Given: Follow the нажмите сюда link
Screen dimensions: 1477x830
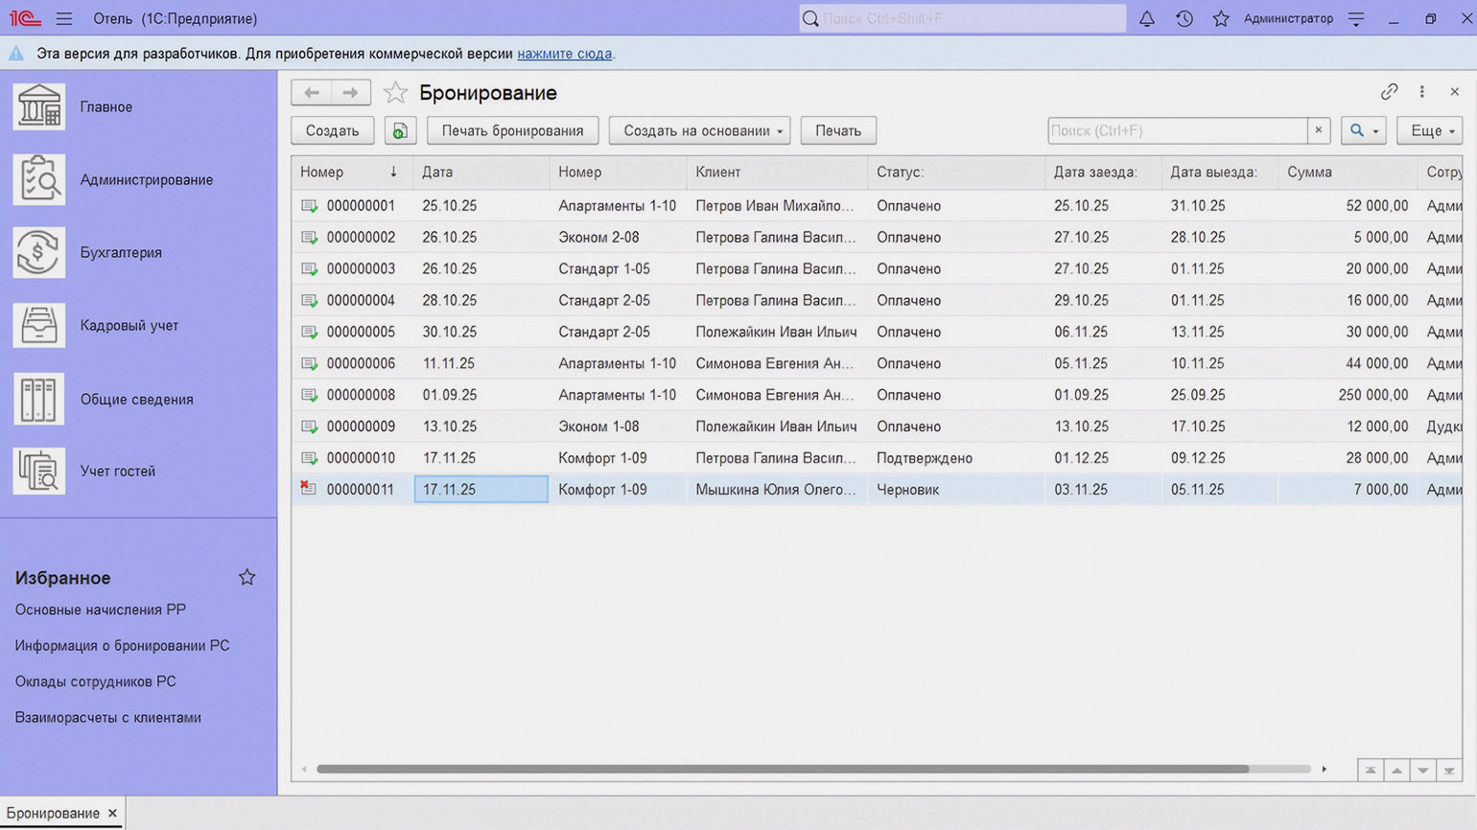Looking at the screenshot, I should 564,54.
